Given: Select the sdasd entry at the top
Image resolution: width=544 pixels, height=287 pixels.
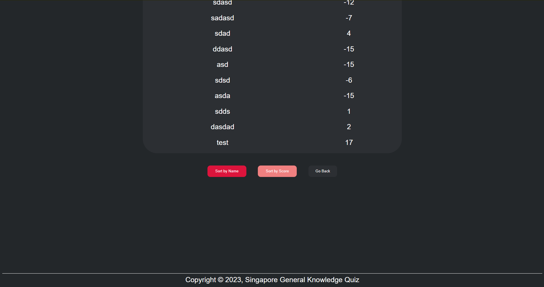Looking at the screenshot, I should click(222, 3).
